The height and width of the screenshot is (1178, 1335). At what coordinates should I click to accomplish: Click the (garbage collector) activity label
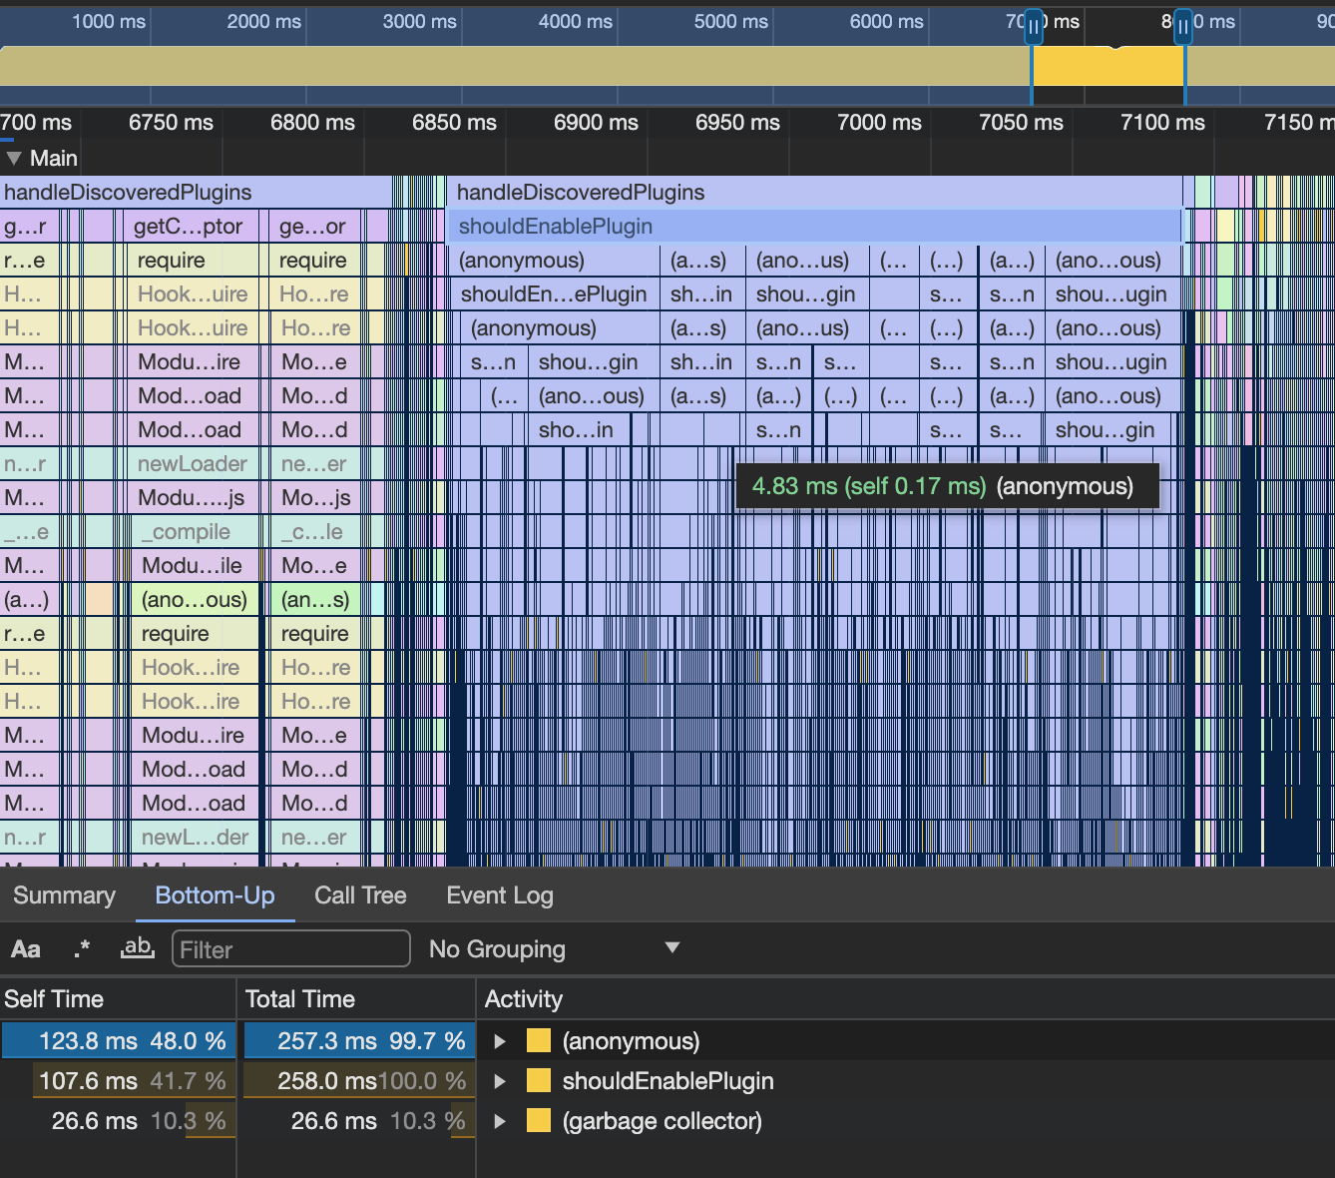point(663,1121)
